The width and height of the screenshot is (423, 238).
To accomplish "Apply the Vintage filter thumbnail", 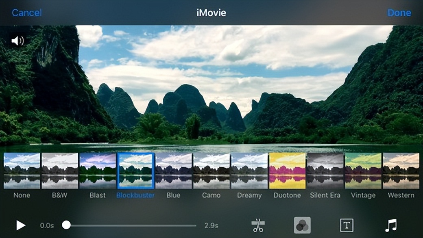I will tap(363, 171).
